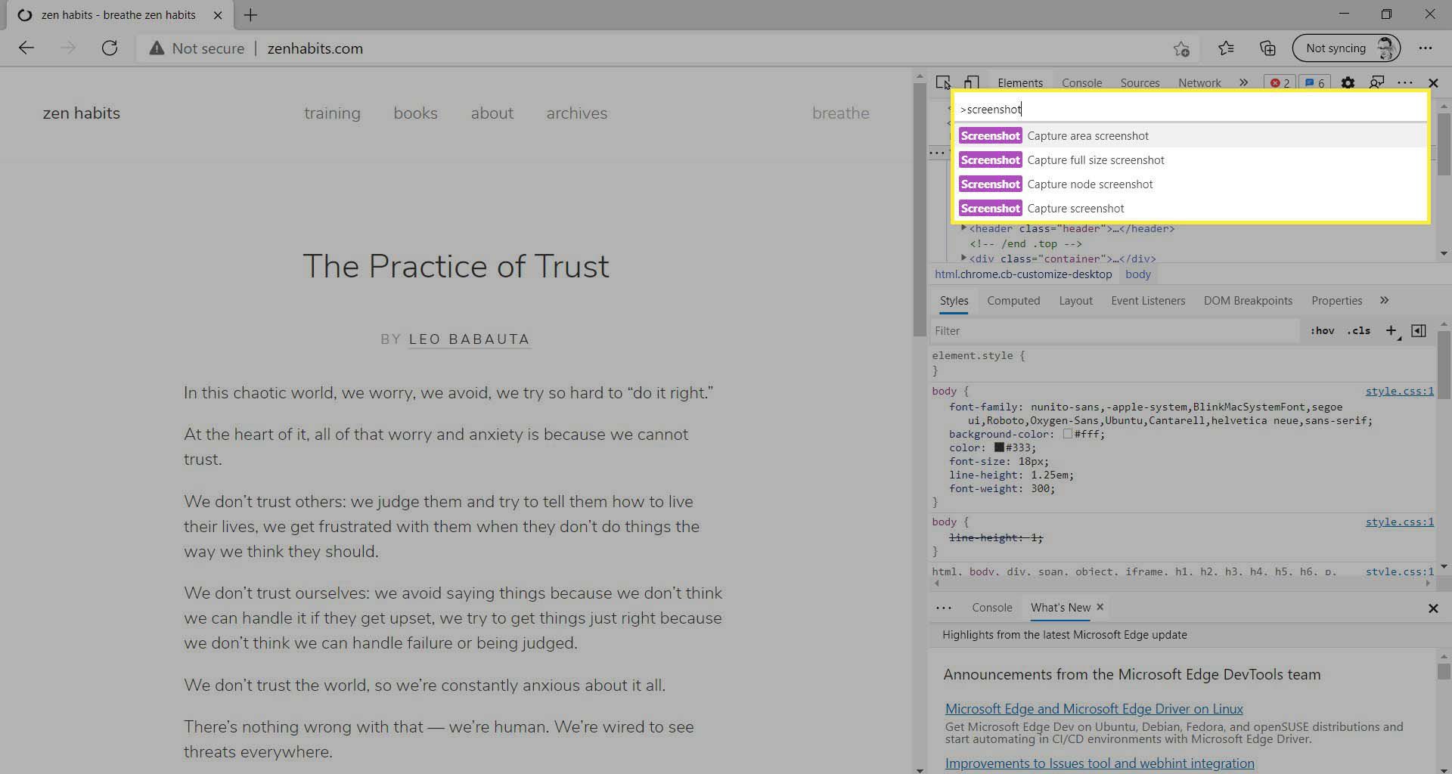Expand more styles sidebar tabs chevron
The width and height of the screenshot is (1452, 774).
point(1384,301)
